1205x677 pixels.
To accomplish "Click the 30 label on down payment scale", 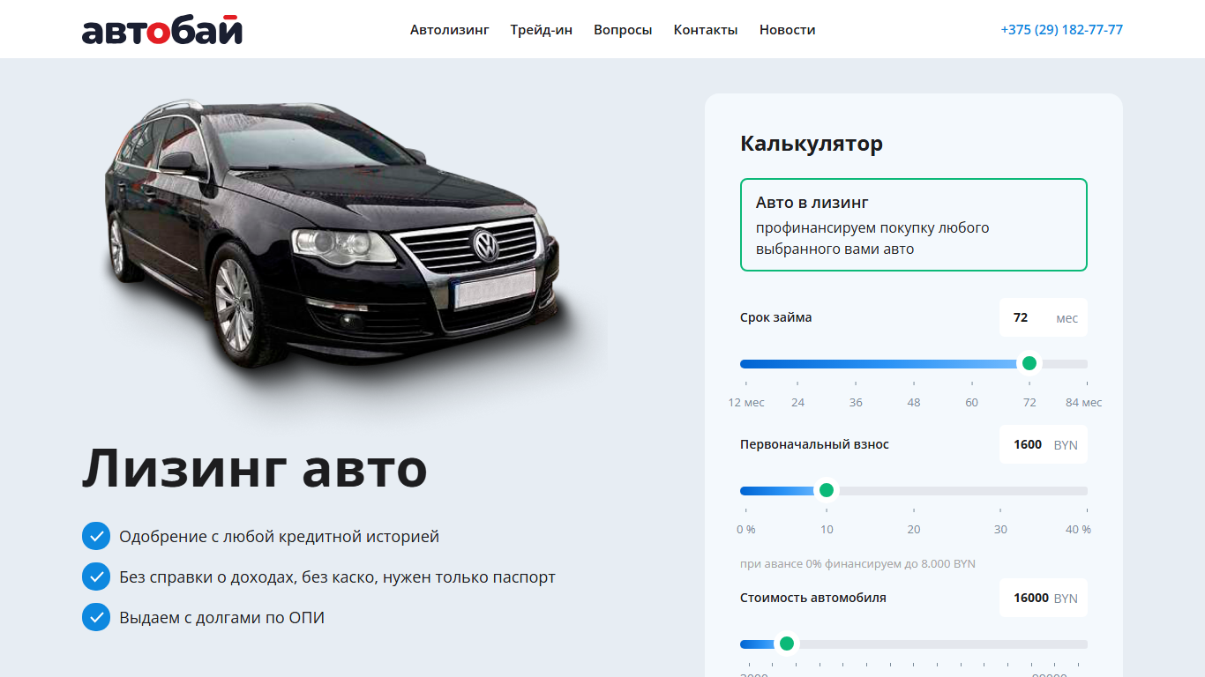I will 1000,530.
